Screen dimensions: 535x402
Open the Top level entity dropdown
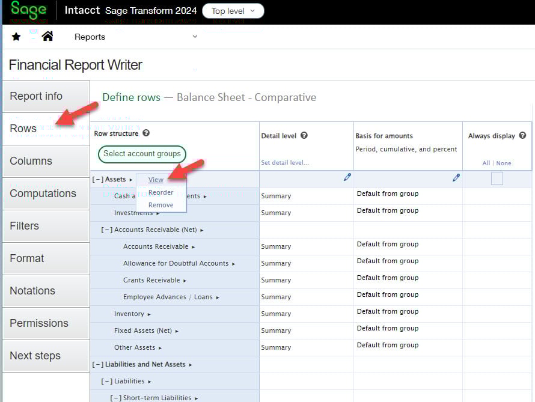[x=233, y=11]
